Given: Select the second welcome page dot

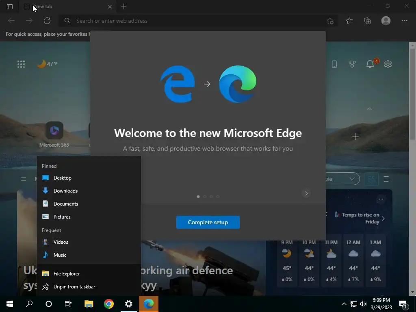Looking at the screenshot, I should pos(205,197).
